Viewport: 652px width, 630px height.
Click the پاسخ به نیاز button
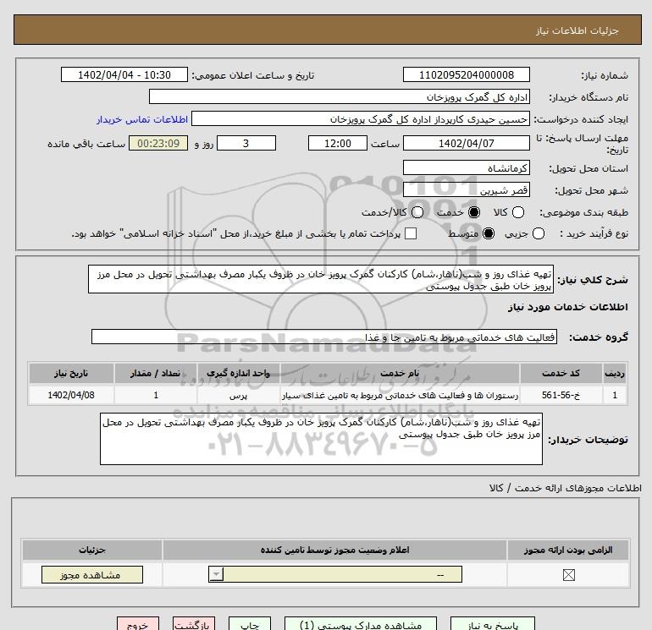[x=493, y=624]
